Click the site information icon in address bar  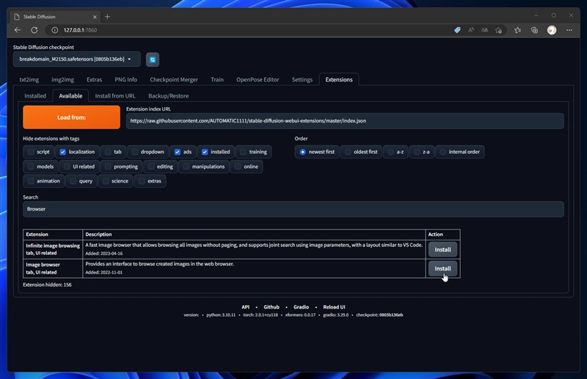54,30
